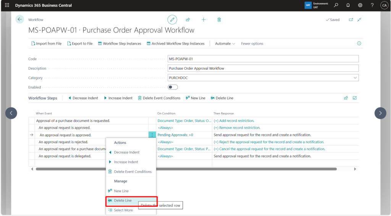Delete the workflow with trash icon
The image size is (391, 216).
219,20
